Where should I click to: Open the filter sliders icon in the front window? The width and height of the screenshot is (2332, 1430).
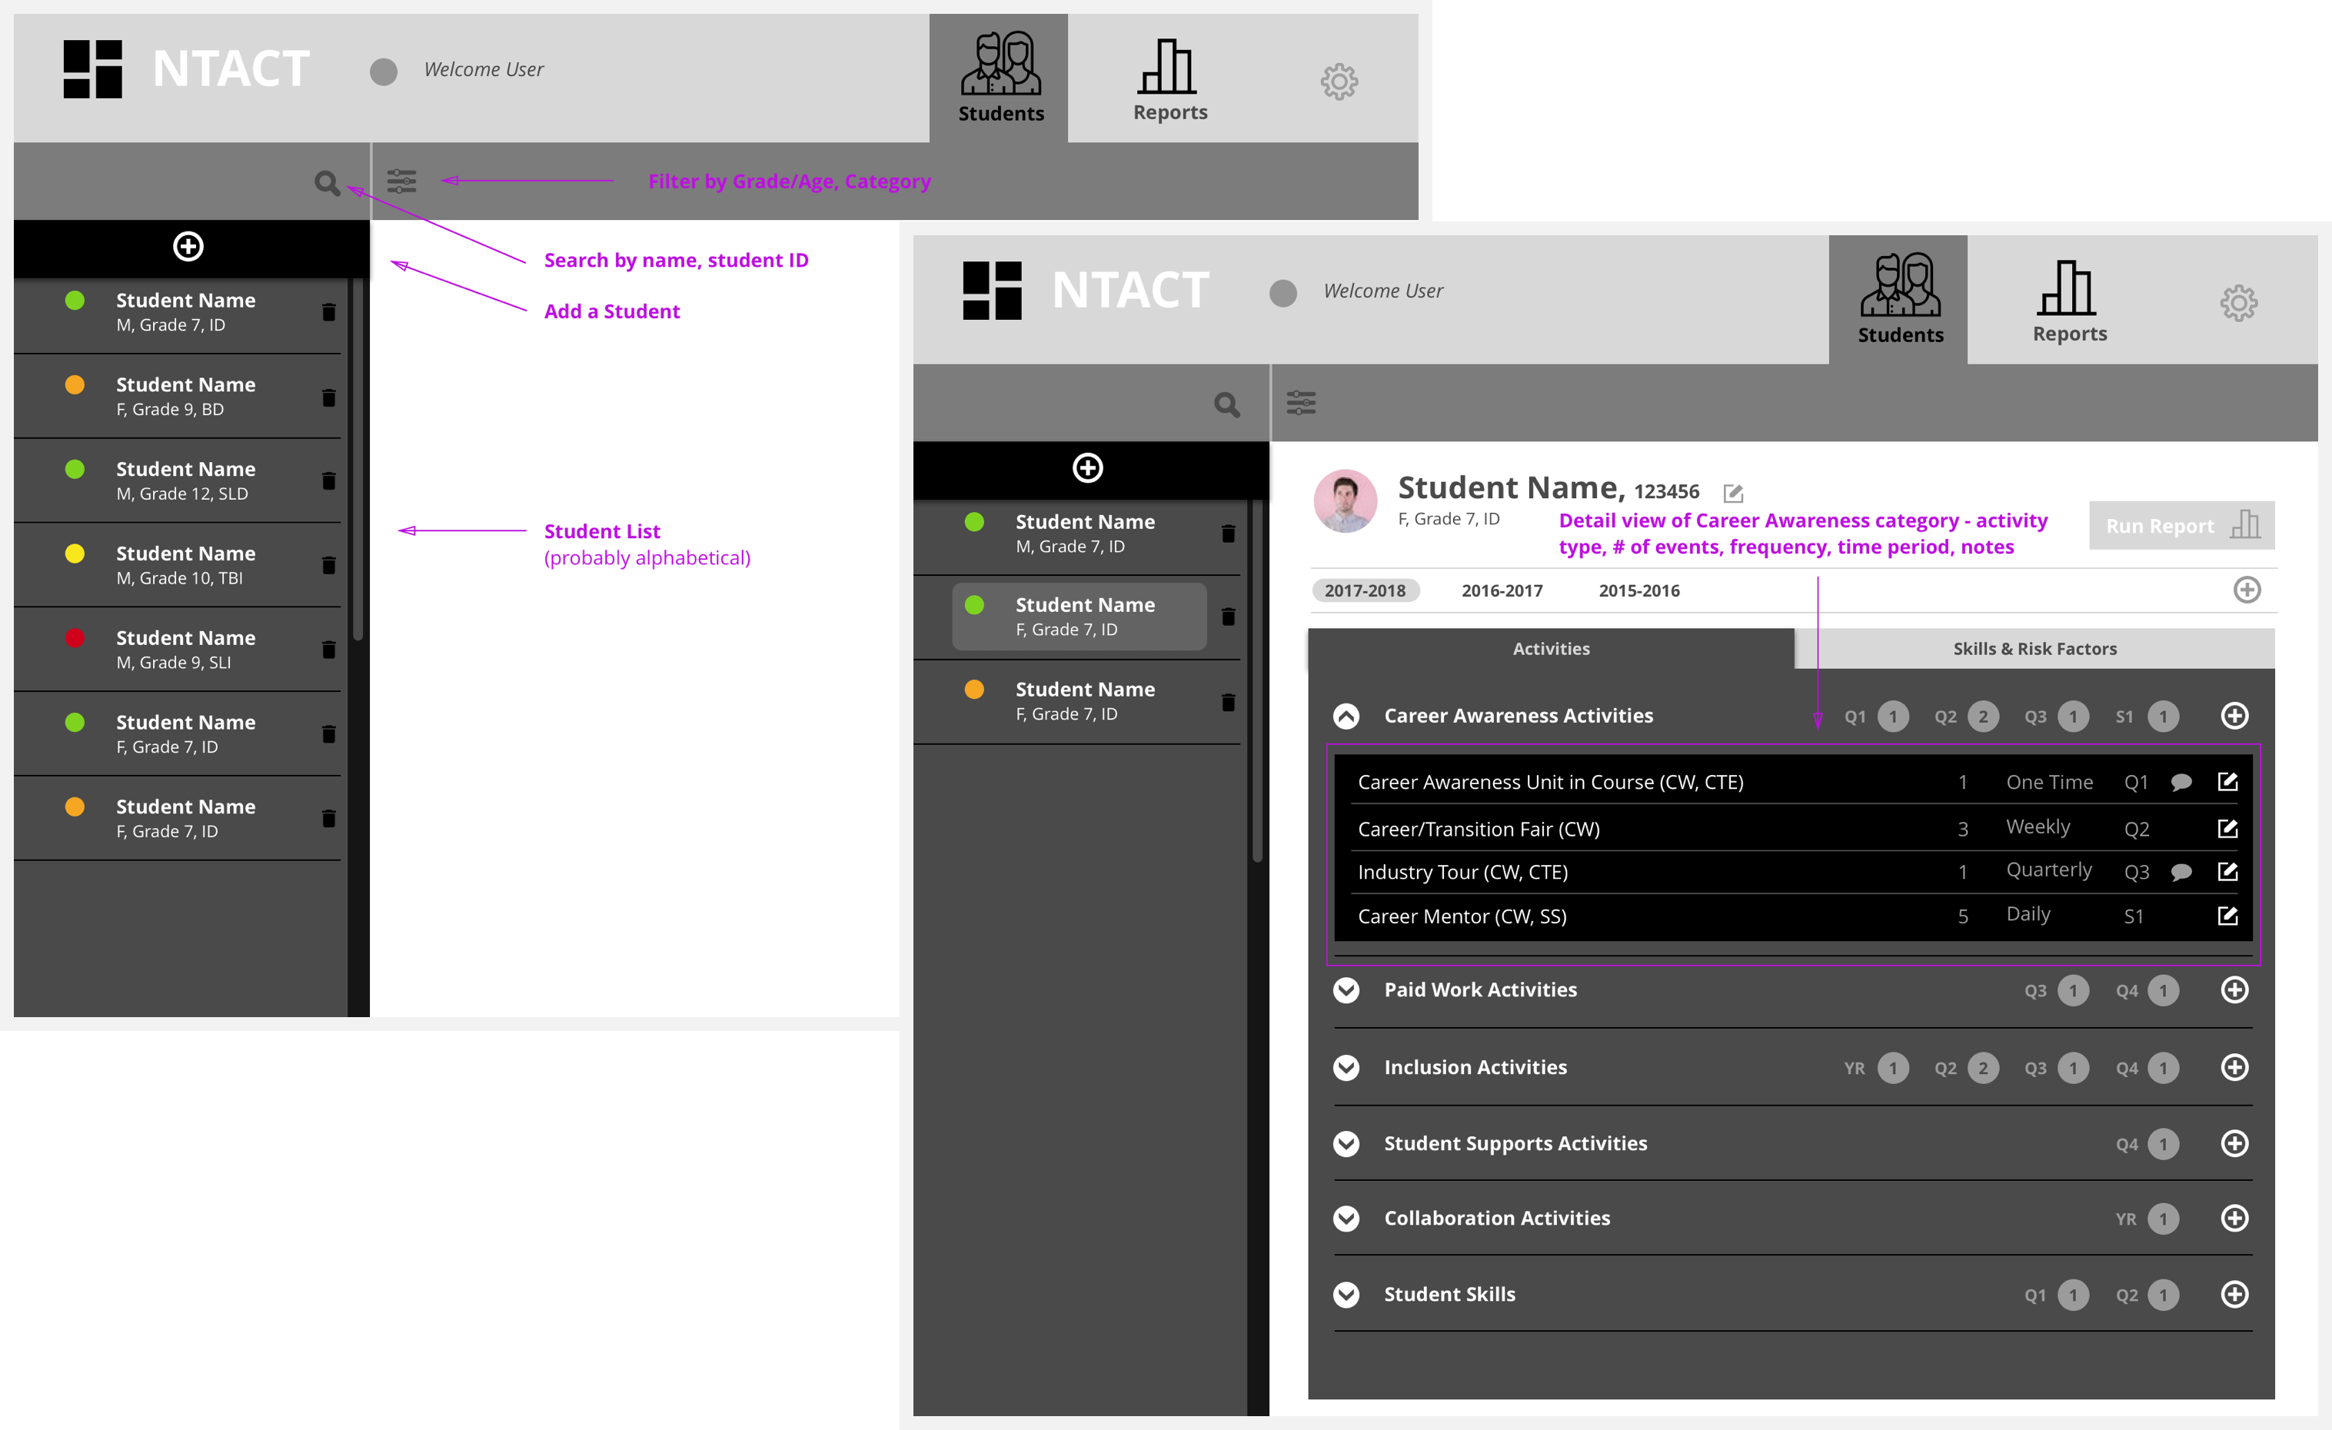coord(1300,402)
